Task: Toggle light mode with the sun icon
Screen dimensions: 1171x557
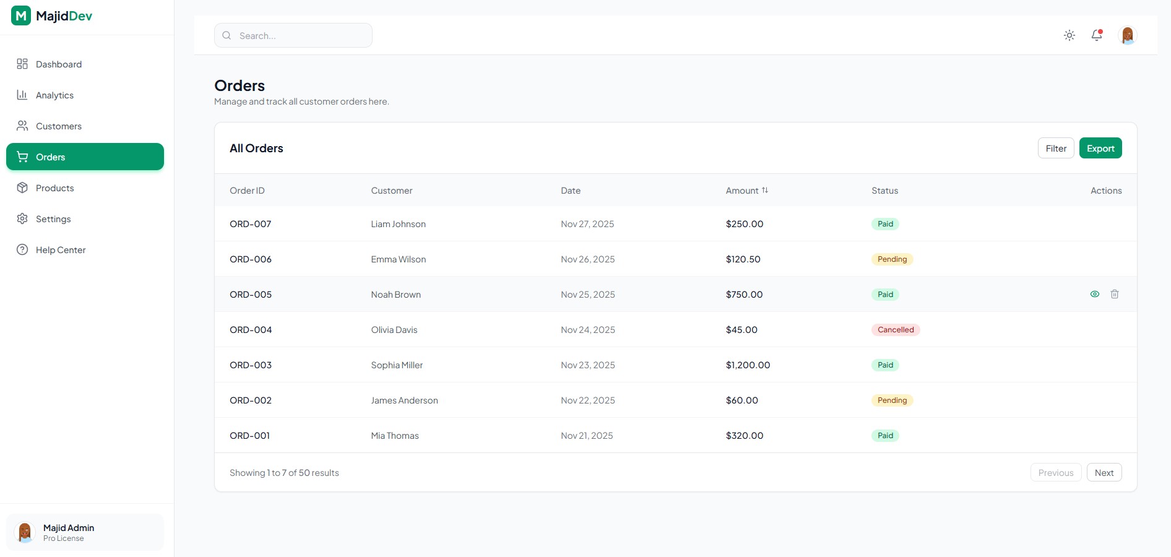Action: click(x=1069, y=35)
